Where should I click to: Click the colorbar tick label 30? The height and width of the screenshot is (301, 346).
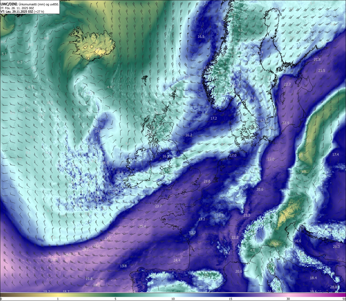(x=288, y=299)
